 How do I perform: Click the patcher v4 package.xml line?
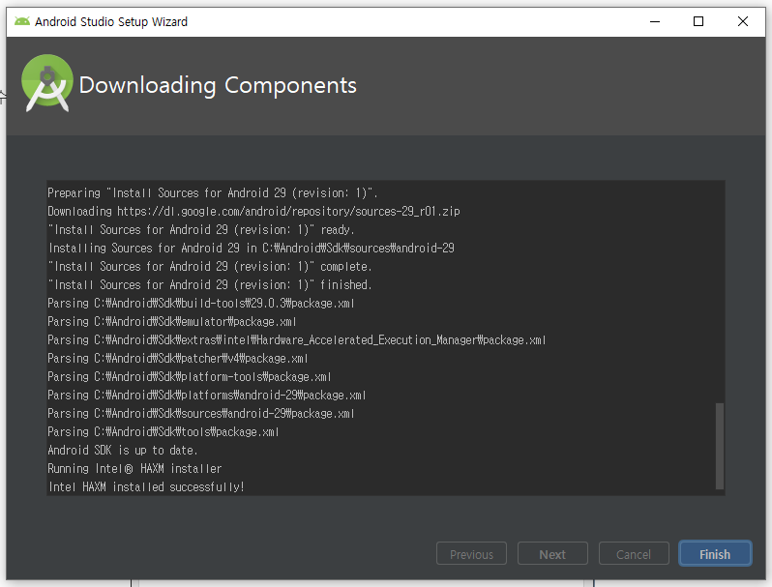[178, 358]
